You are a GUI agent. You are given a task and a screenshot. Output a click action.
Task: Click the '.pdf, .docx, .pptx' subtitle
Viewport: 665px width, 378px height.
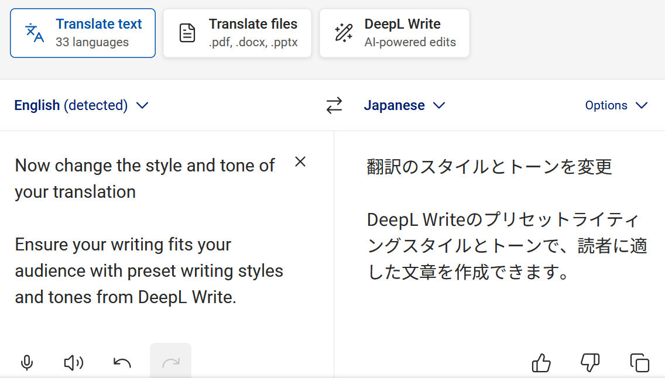[x=253, y=42]
